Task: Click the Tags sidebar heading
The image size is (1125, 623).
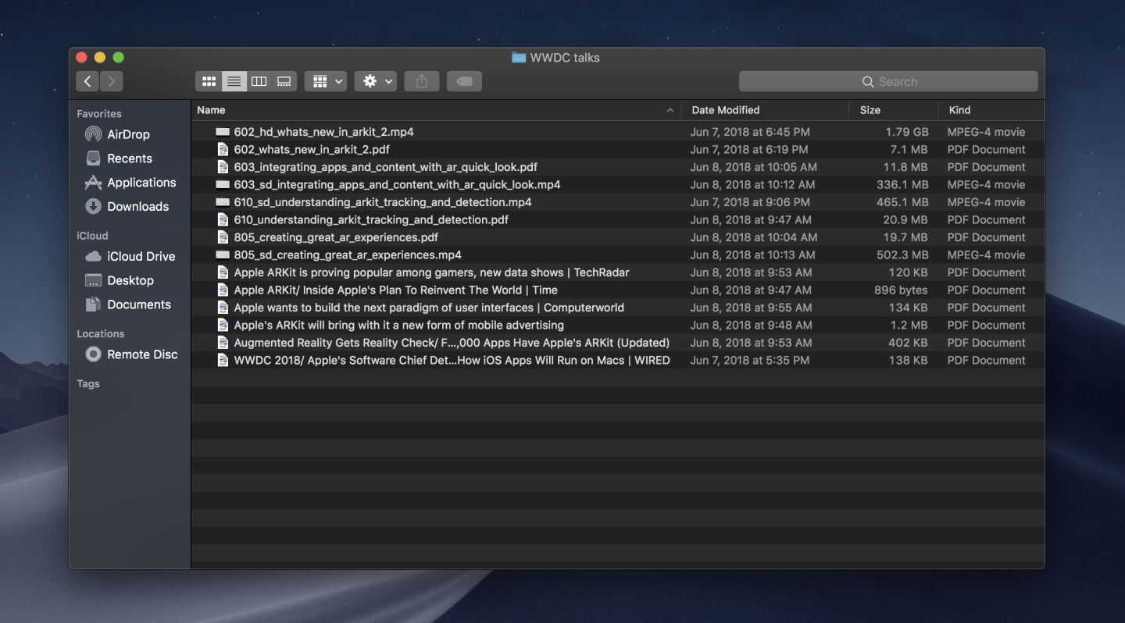Action: point(88,384)
